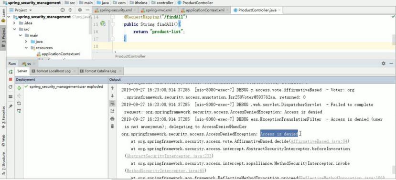Screen dimensions: 396x180
Task: Open the Structure side tool window
Action: point(3,163)
